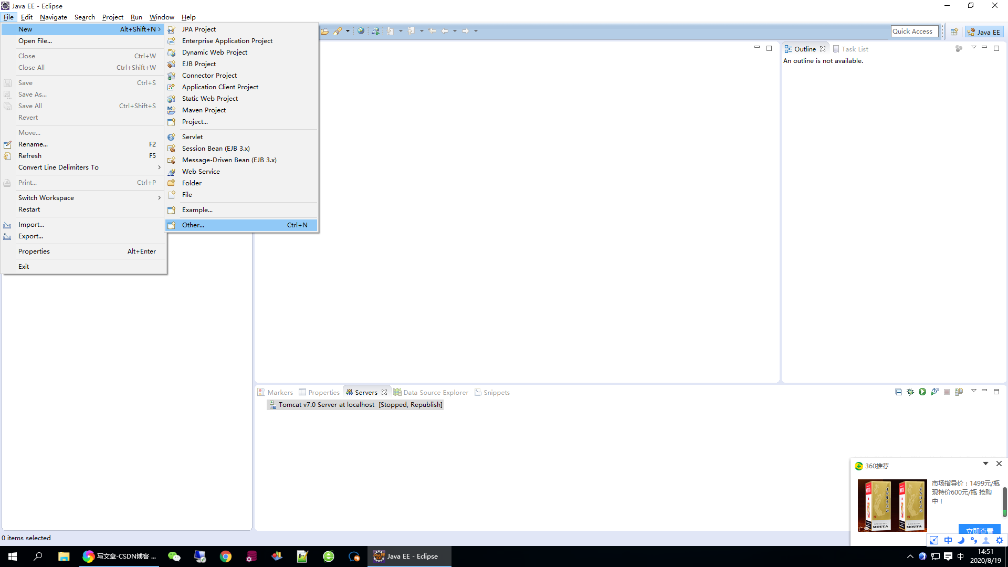Switch to the Data Source Explorer tab
1008x567 pixels.
click(x=435, y=393)
